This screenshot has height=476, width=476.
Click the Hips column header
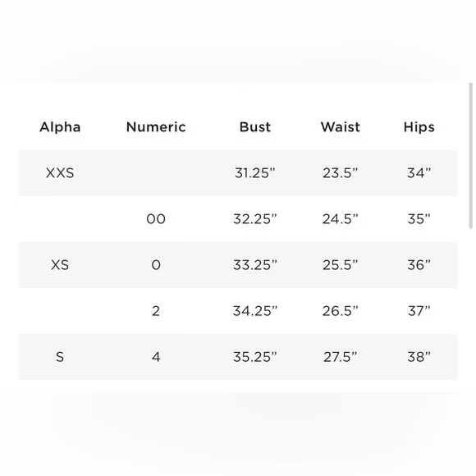(x=419, y=127)
